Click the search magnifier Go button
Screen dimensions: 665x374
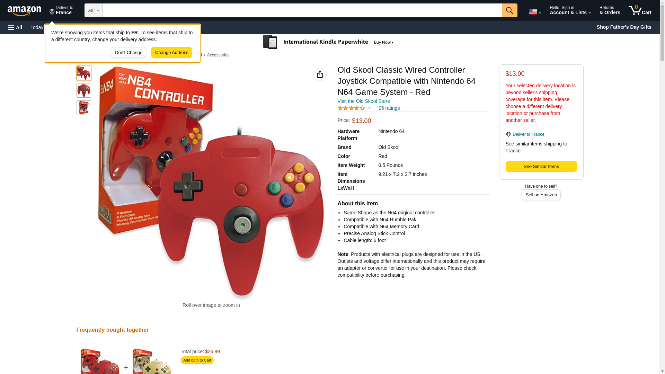tap(509, 10)
